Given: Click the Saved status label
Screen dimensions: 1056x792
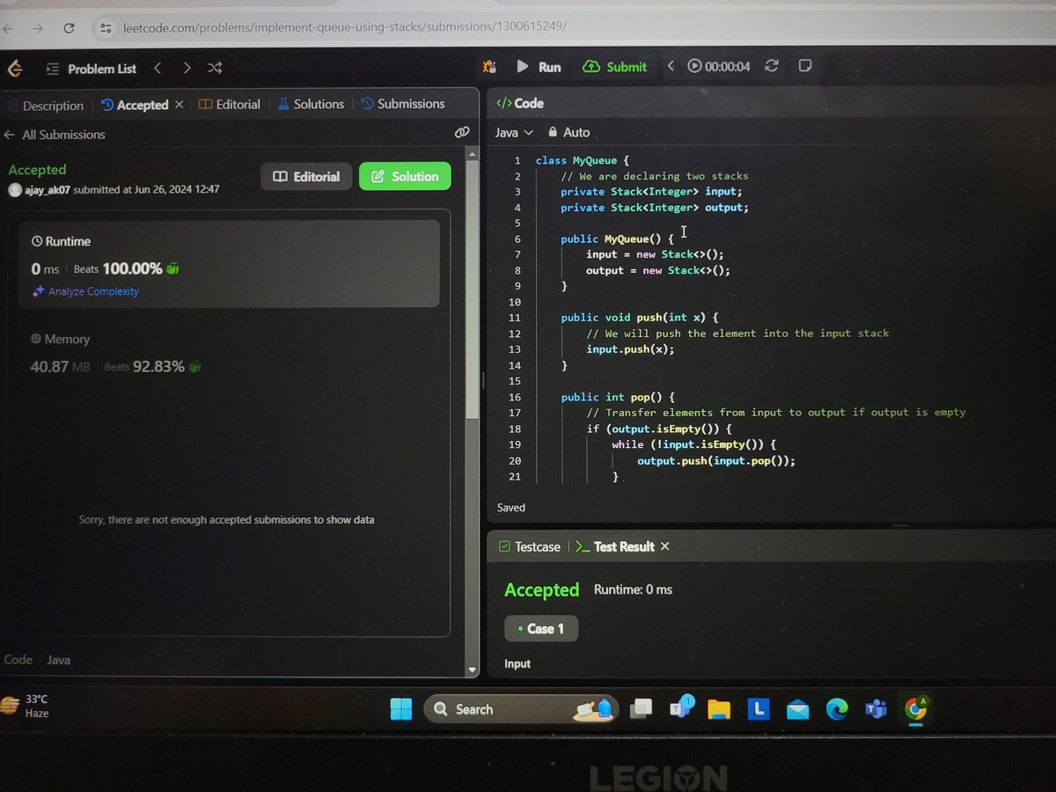Looking at the screenshot, I should pos(510,508).
